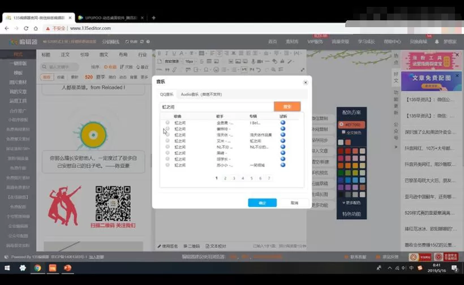464x285 pixels.
Task: Select radio for song with album 一笑倾城
Action: [167, 165]
